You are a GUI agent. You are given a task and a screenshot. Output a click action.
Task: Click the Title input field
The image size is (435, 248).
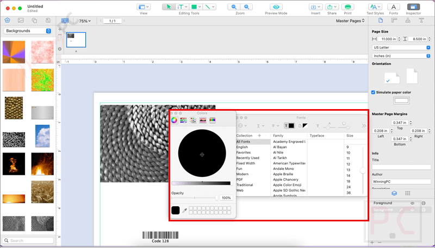[401, 167]
